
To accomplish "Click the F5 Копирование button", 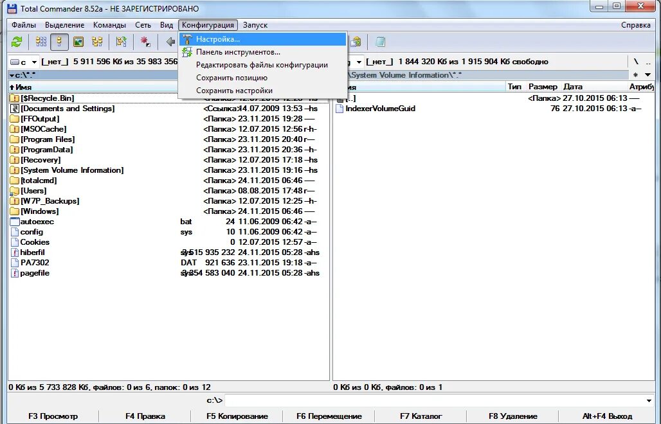I will 237,416.
